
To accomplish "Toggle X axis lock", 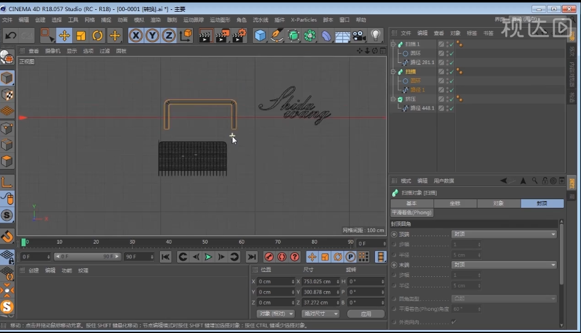I will [136, 36].
